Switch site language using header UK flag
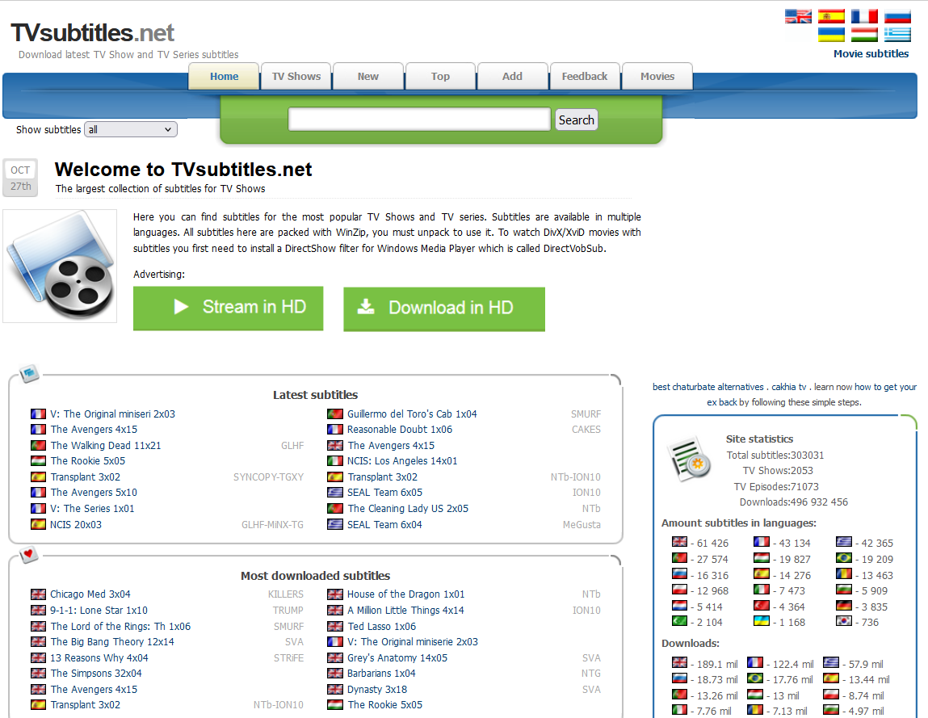The image size is (928, 718). pos(798,17)
